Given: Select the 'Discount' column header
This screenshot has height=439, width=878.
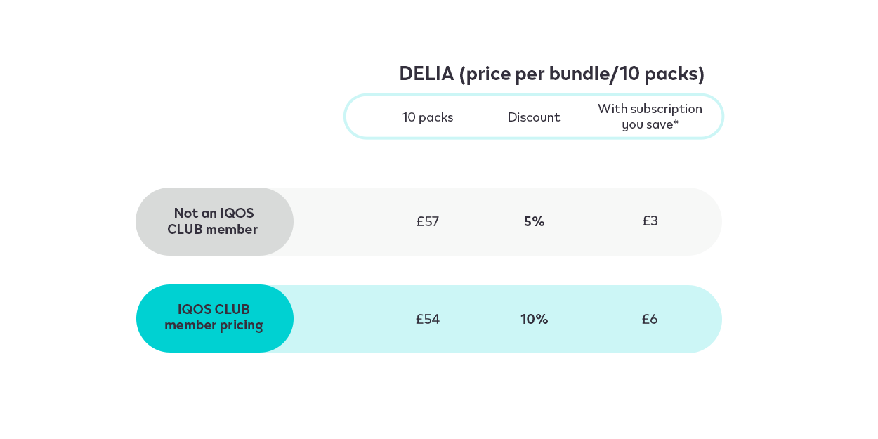Looking at the screenshot, I should (533, 117).
